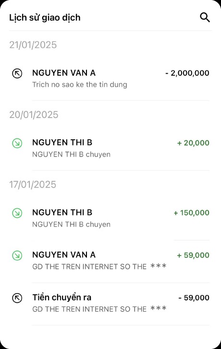Open NGUYEN THI B transaction on 17/01/2025
The height and width of the screenshot is (349, 221).
click(x=110, y=218)
